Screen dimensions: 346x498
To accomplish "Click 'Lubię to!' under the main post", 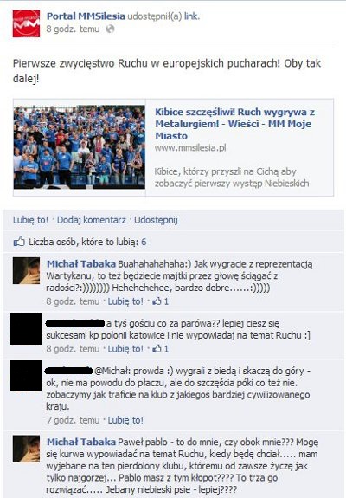I will [30, 220].
